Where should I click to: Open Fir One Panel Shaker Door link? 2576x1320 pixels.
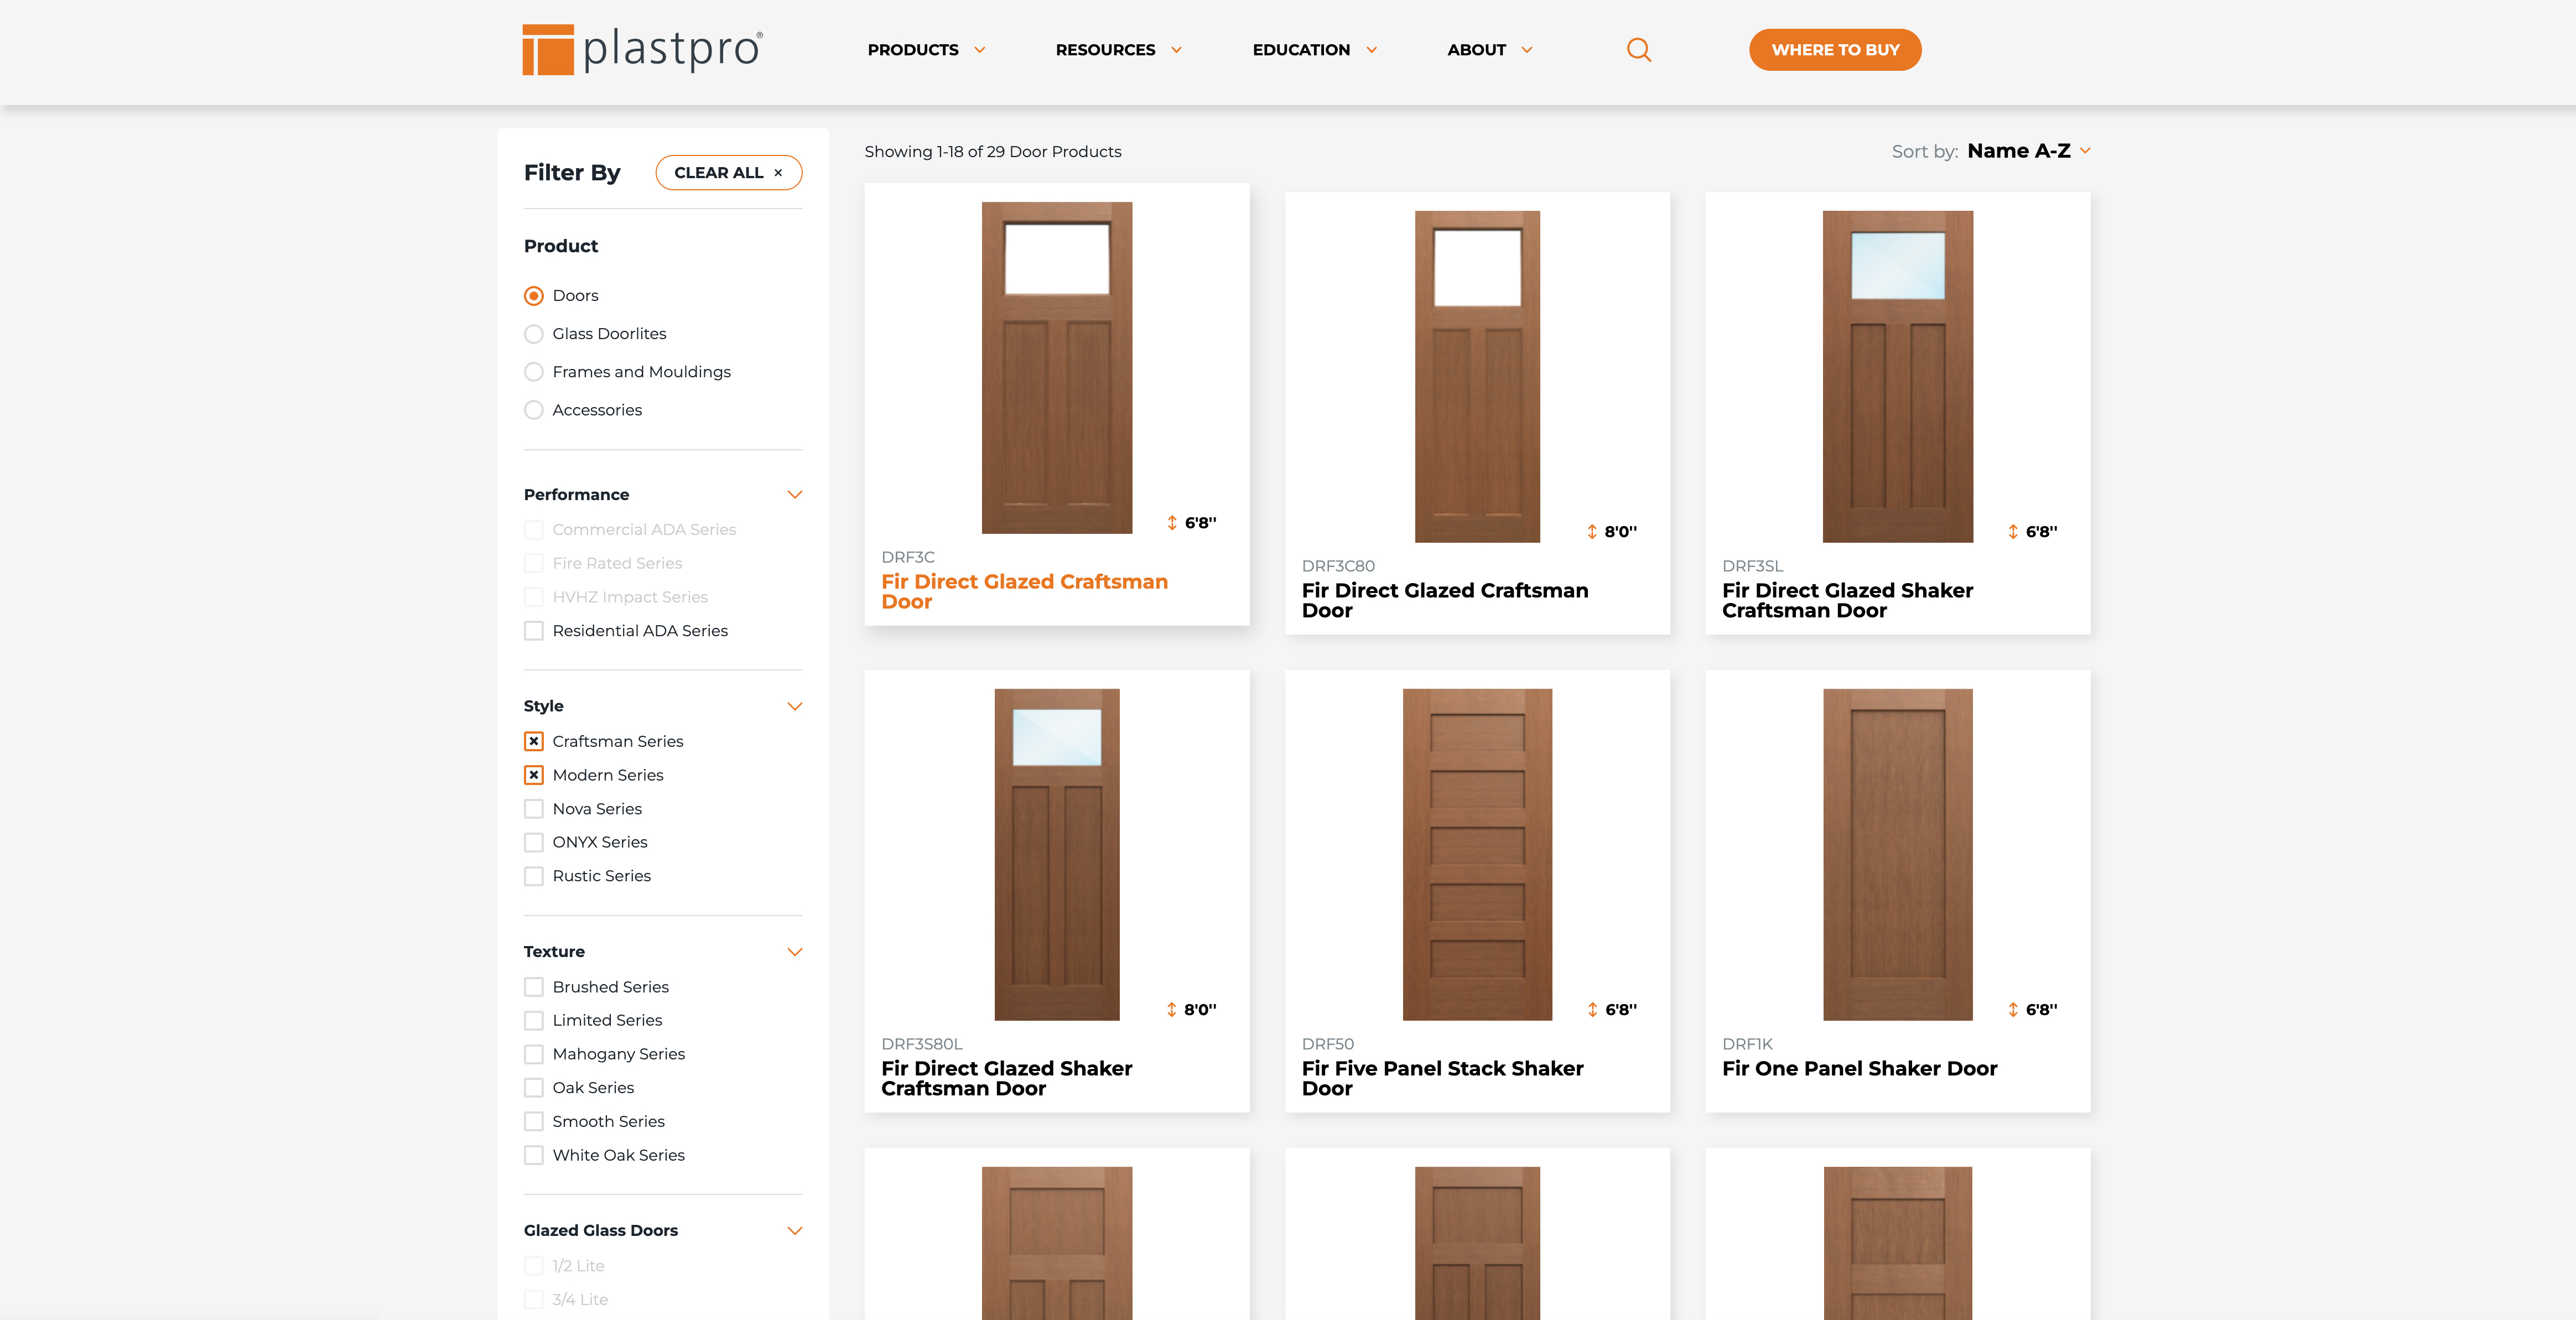click(1859, 1069)
